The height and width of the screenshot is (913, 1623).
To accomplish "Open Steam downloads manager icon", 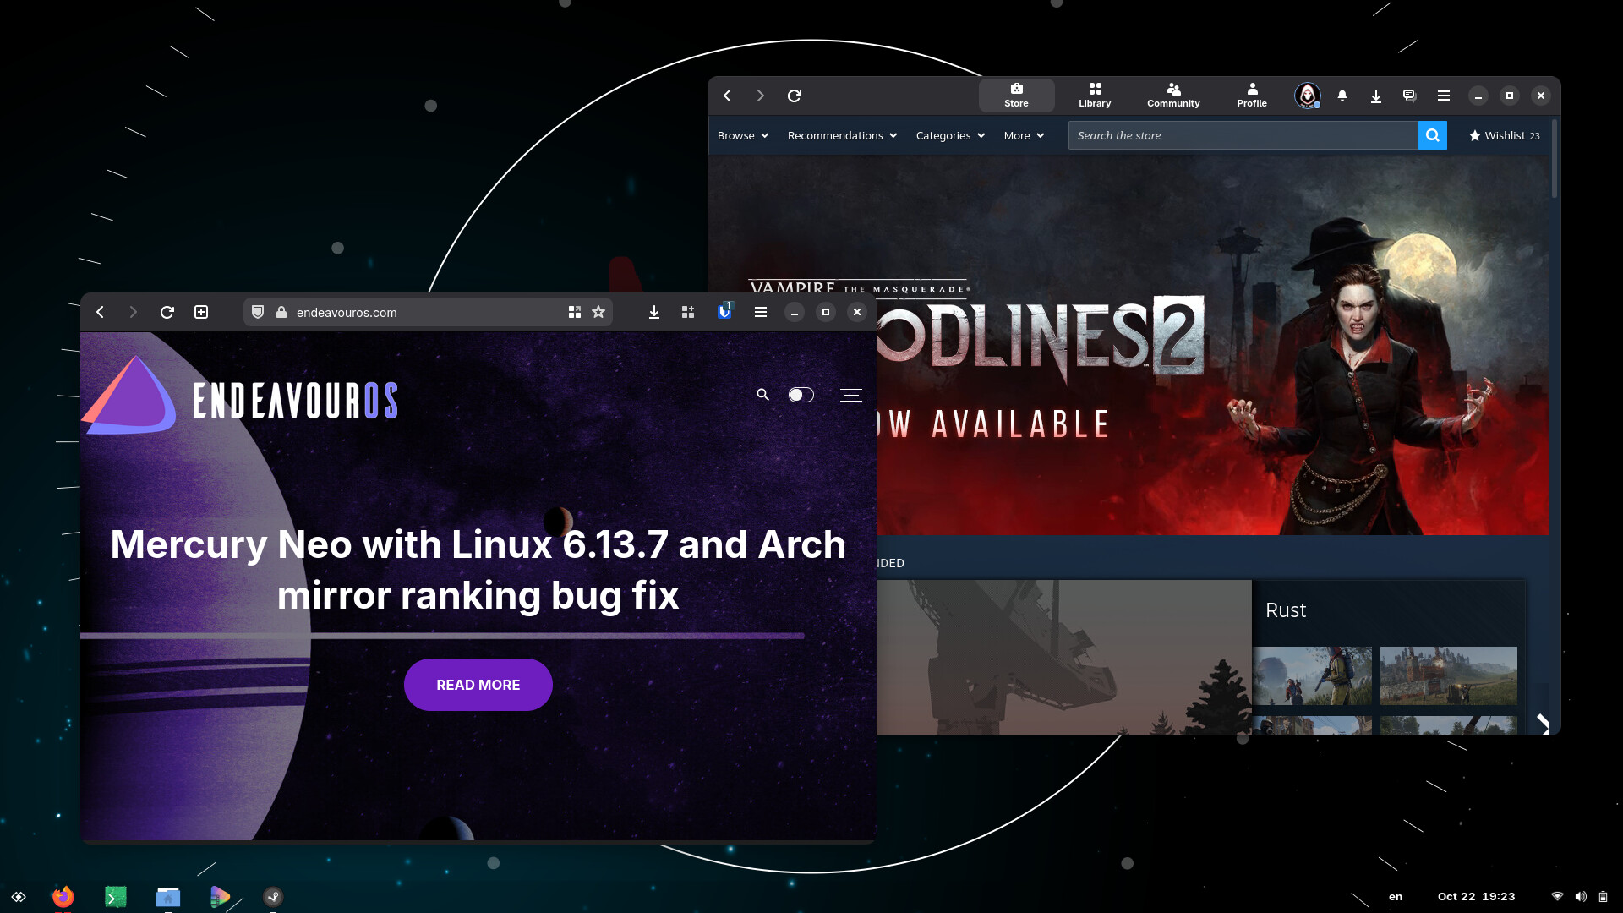I will [1376, 96].
